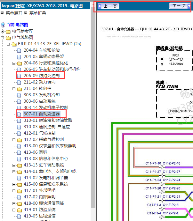This screenshot has height=221, width=193.
Task: Expand the 电气参考库 folder
Action: point(2,31)
